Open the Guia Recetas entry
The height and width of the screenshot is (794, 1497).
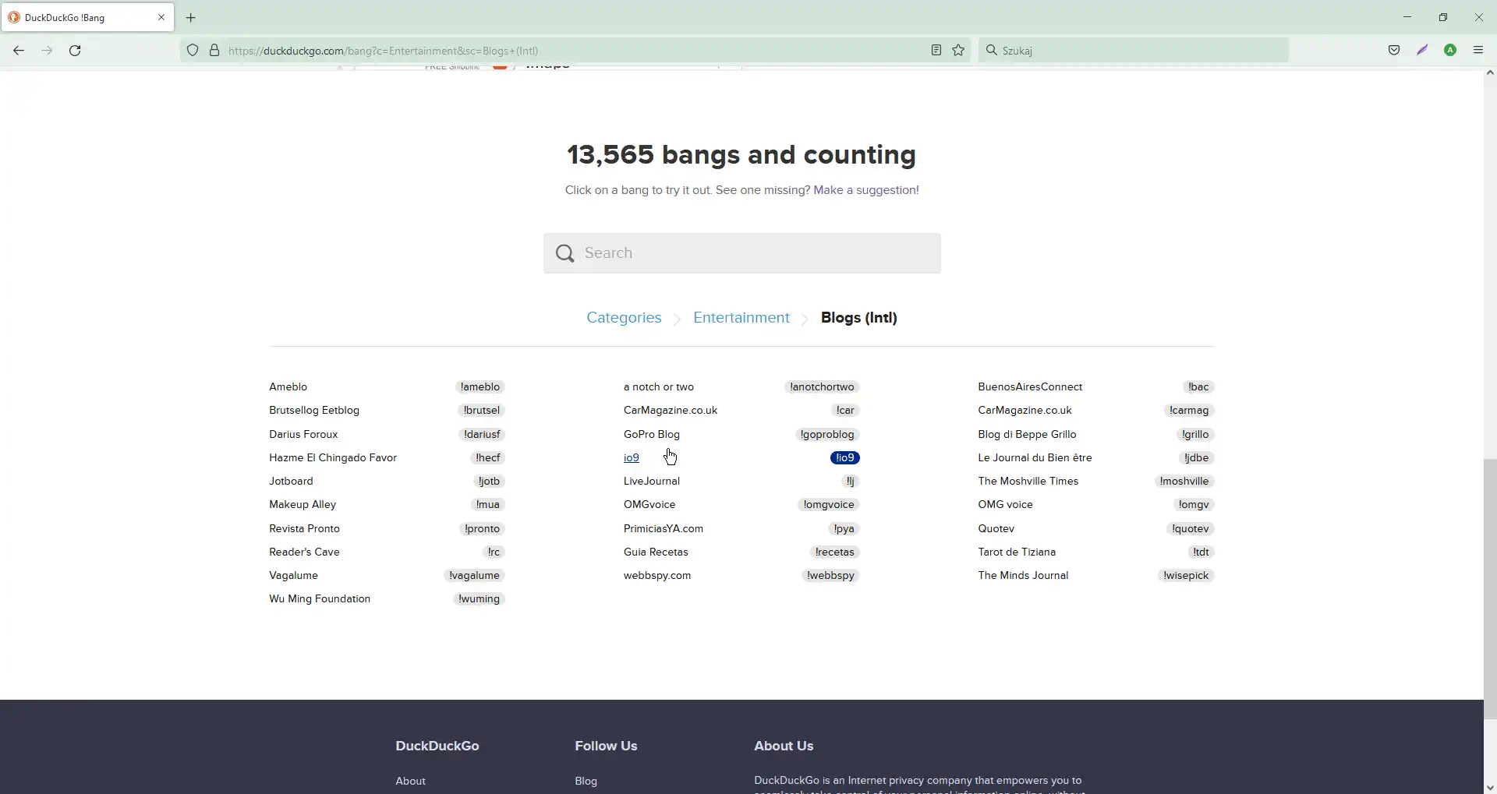click(656, 552)
